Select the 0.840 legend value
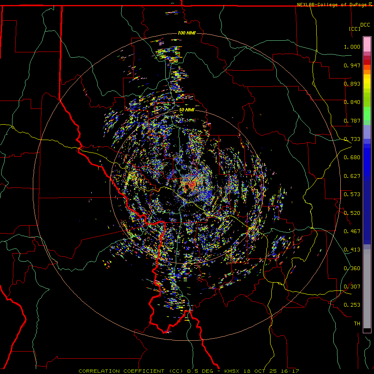Viewport: 374px width, 374px height. 352,102
